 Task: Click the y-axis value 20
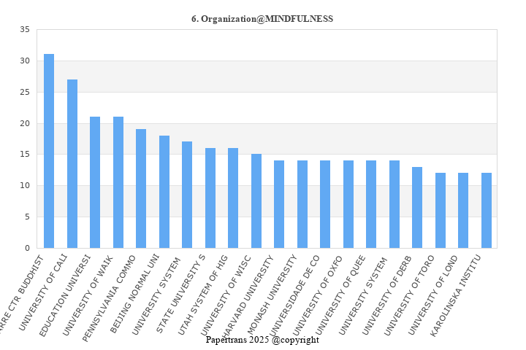pos(25,123)
